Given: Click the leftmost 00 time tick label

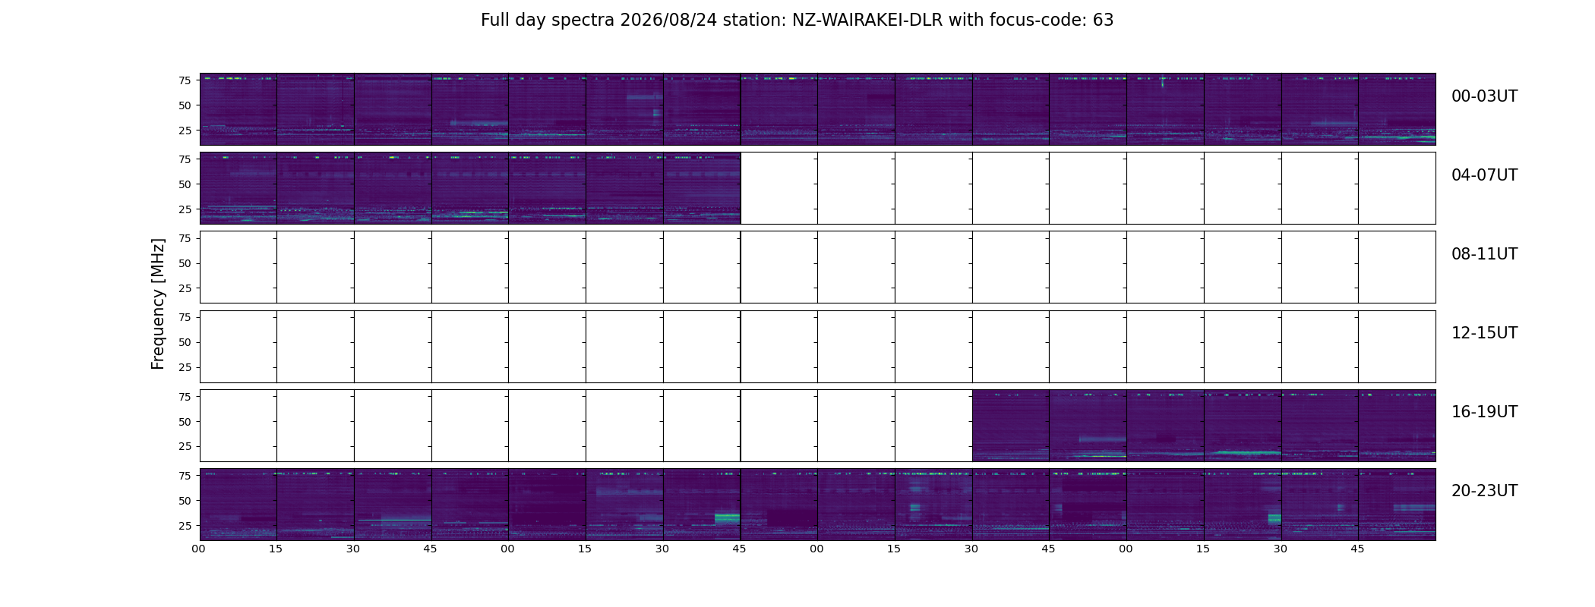Looking at the screenshot, I should [x=199, y=549].
